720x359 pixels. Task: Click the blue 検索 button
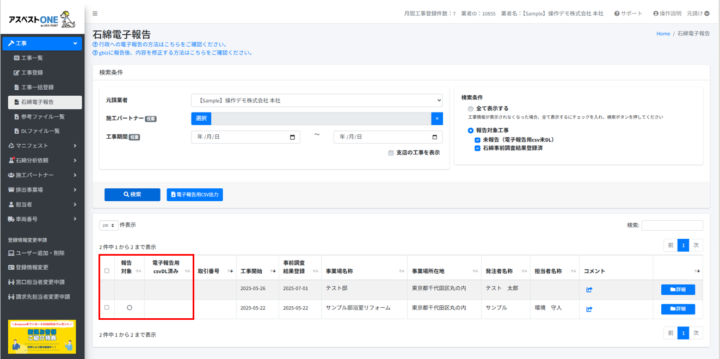coord(132,195)
